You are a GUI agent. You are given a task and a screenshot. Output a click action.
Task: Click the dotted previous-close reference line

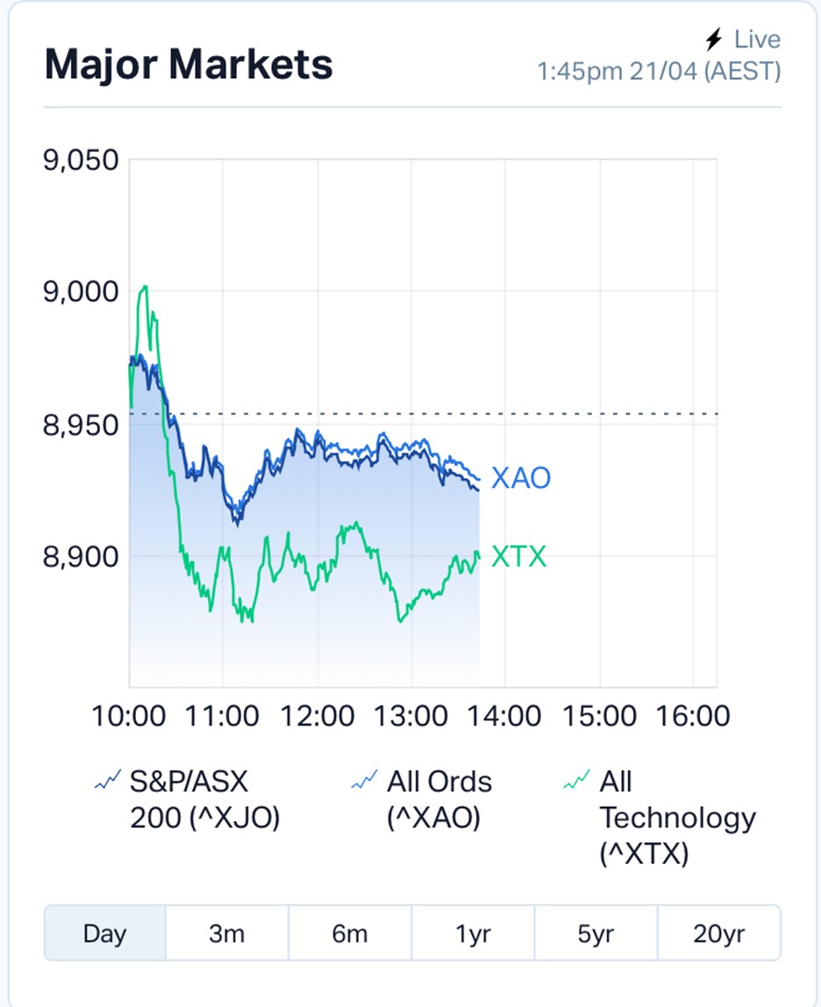(x=424, y=414)
